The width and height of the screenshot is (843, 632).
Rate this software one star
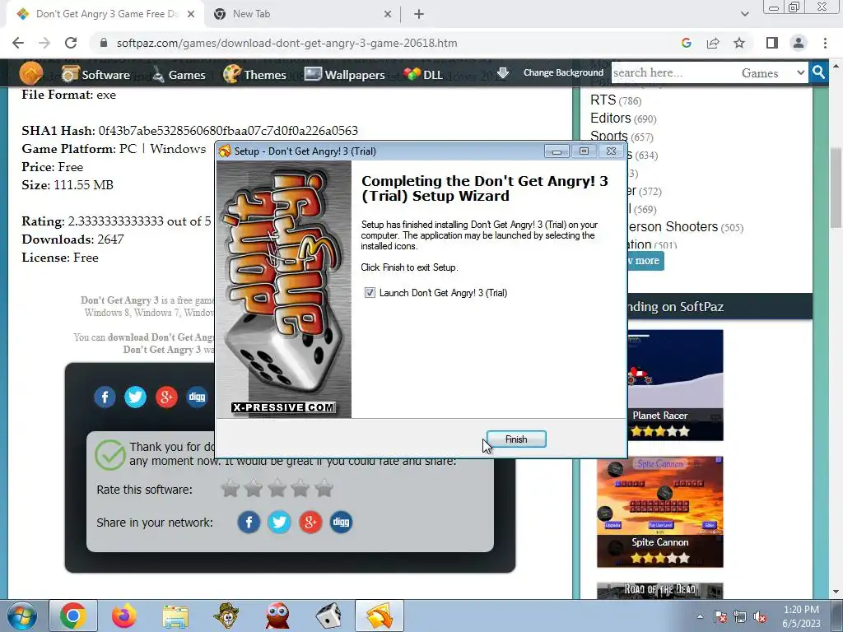pyautogui.click(x=231, y=488)
